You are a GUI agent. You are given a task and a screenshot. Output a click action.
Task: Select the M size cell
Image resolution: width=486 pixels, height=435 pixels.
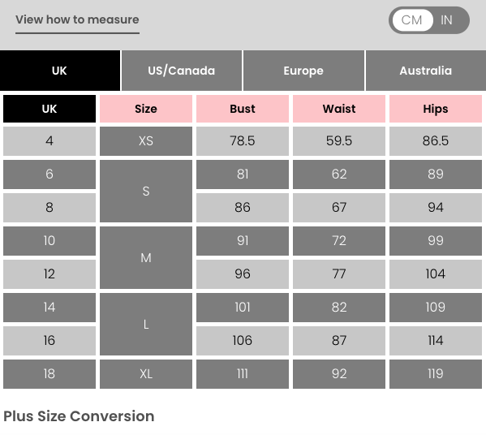pos(146,257)
